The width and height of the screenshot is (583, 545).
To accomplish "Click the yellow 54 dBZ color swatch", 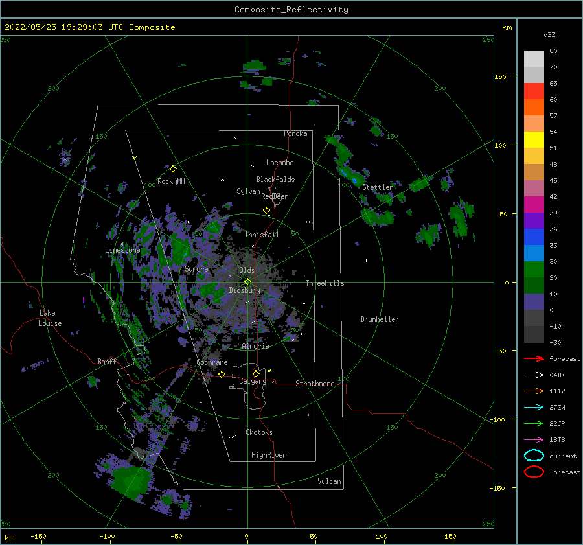I will click(x=534, y=140).
